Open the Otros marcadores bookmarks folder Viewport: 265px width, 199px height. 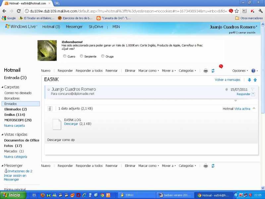(x=249, y=18)
